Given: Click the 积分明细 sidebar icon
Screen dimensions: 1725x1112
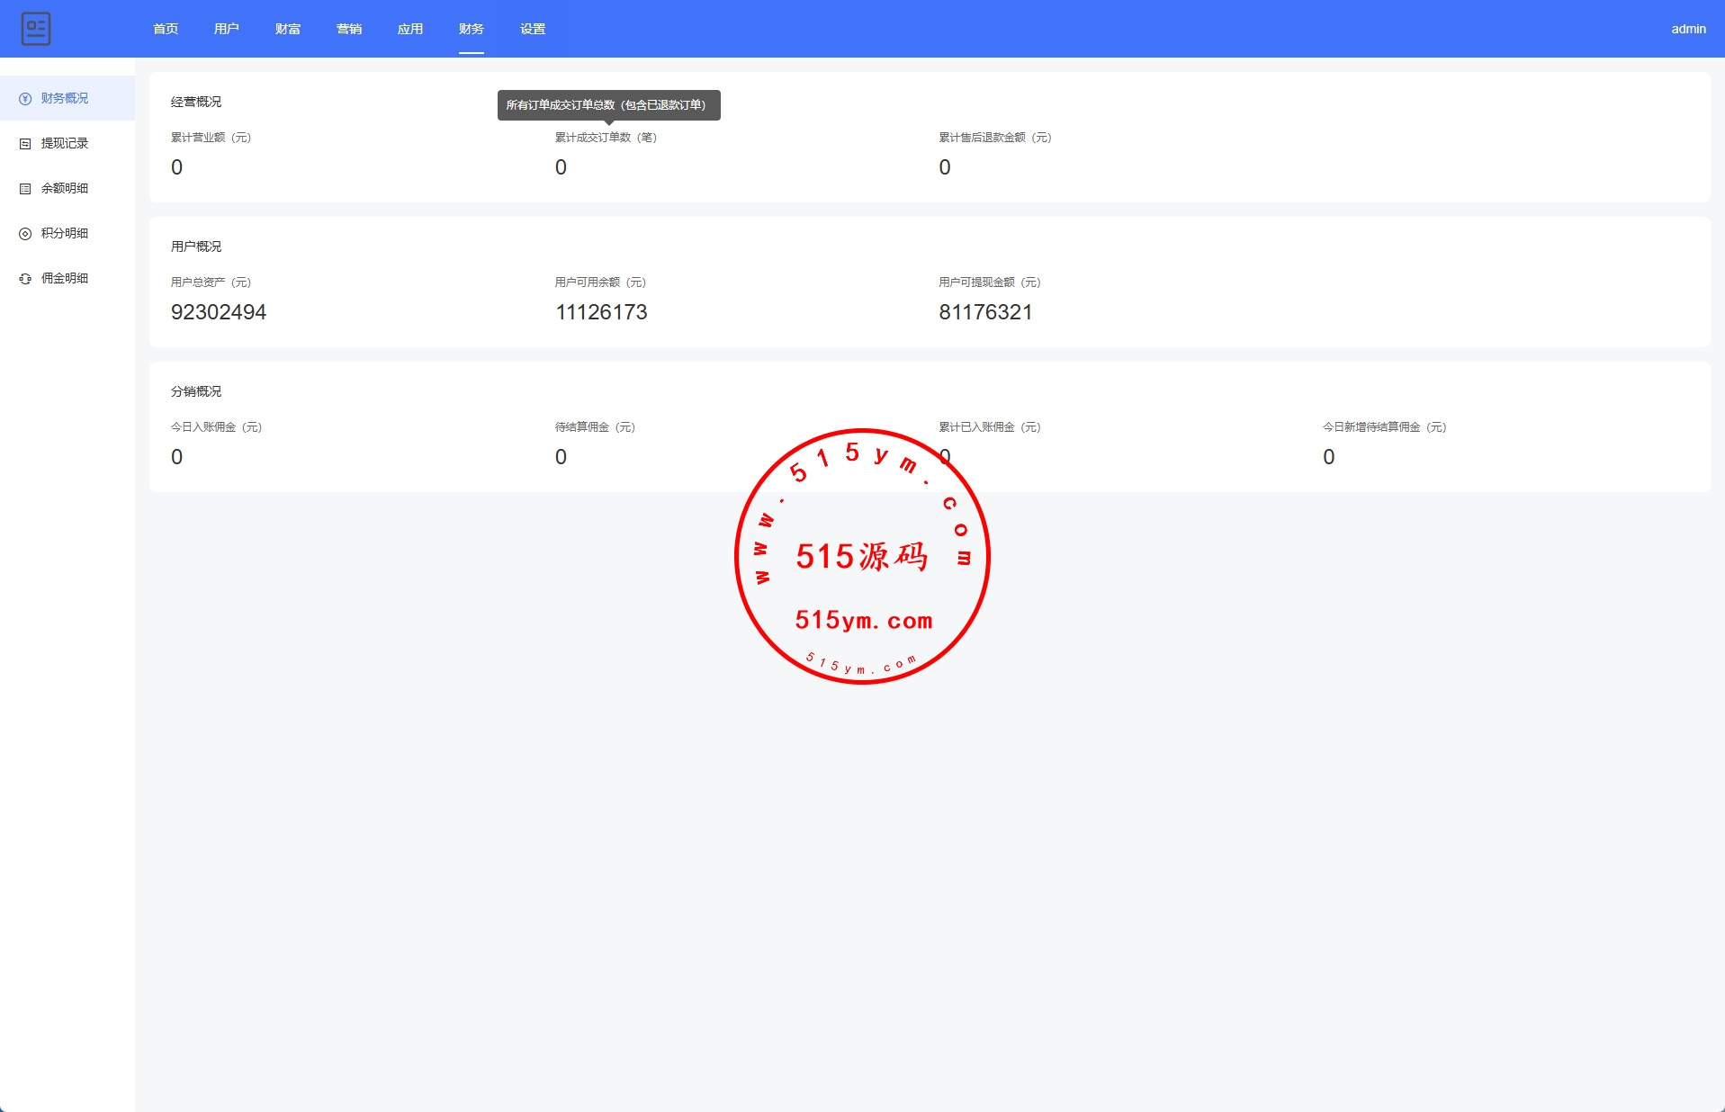Looking at the screenshot, I should click(25, 234).
